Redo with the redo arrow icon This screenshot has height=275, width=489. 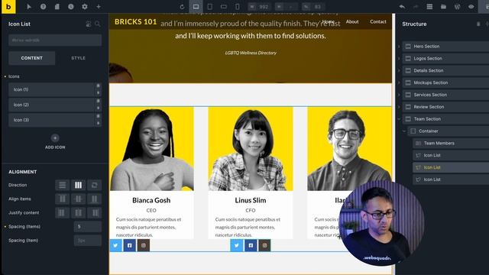(416, 7)
